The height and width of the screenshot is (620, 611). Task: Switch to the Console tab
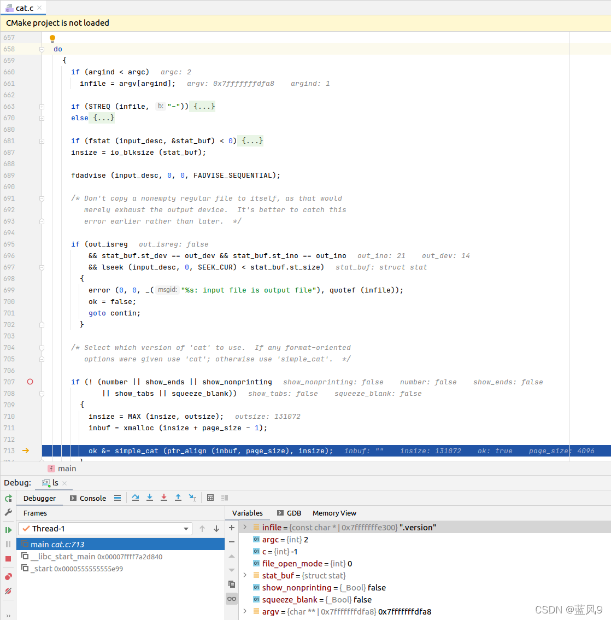(88, 498)
